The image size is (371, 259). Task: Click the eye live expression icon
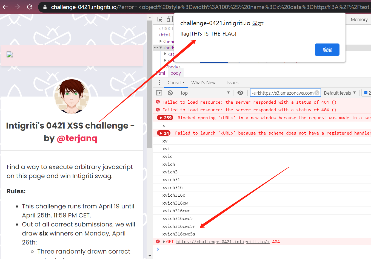[240, 93]
